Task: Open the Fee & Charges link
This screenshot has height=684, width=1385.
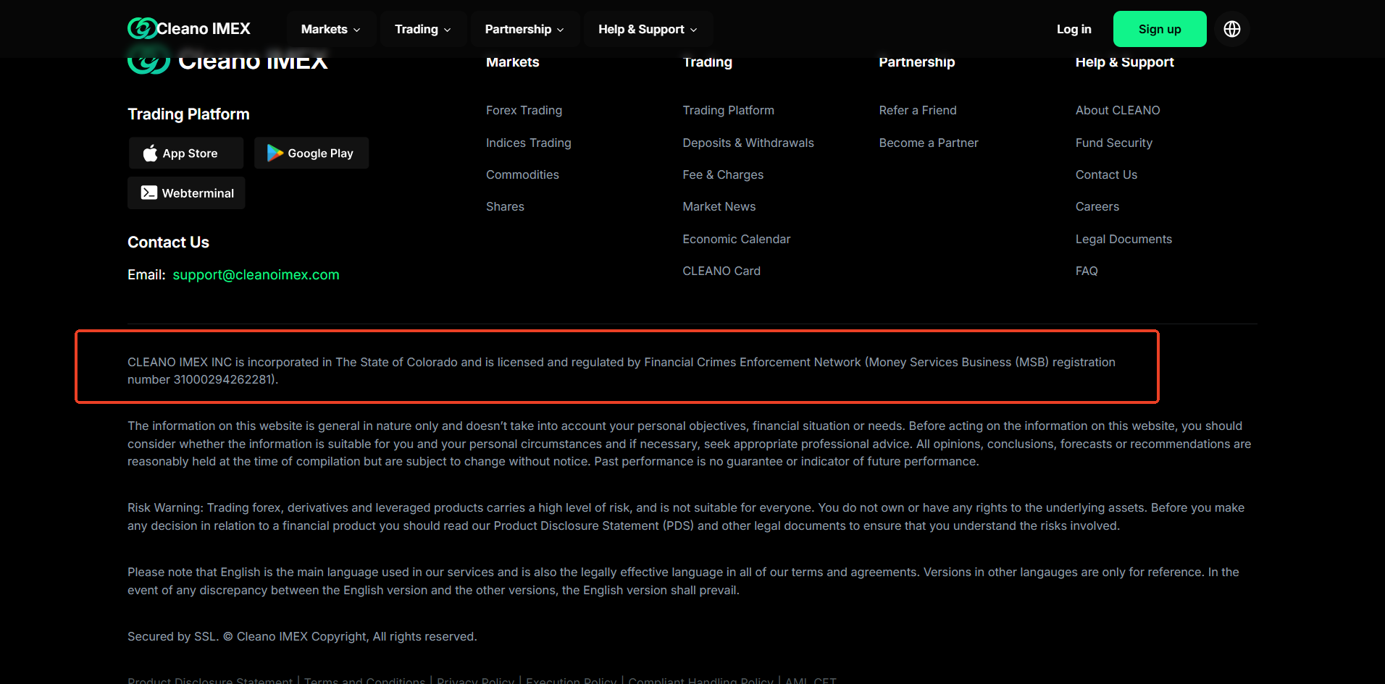Action: [723, 174]
